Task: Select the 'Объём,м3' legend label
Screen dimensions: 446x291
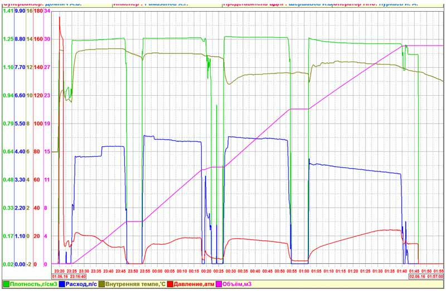Action: (237, 284)
